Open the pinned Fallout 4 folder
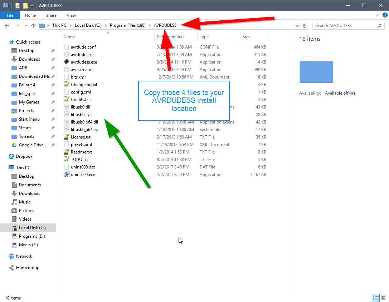 coord(27,85)
